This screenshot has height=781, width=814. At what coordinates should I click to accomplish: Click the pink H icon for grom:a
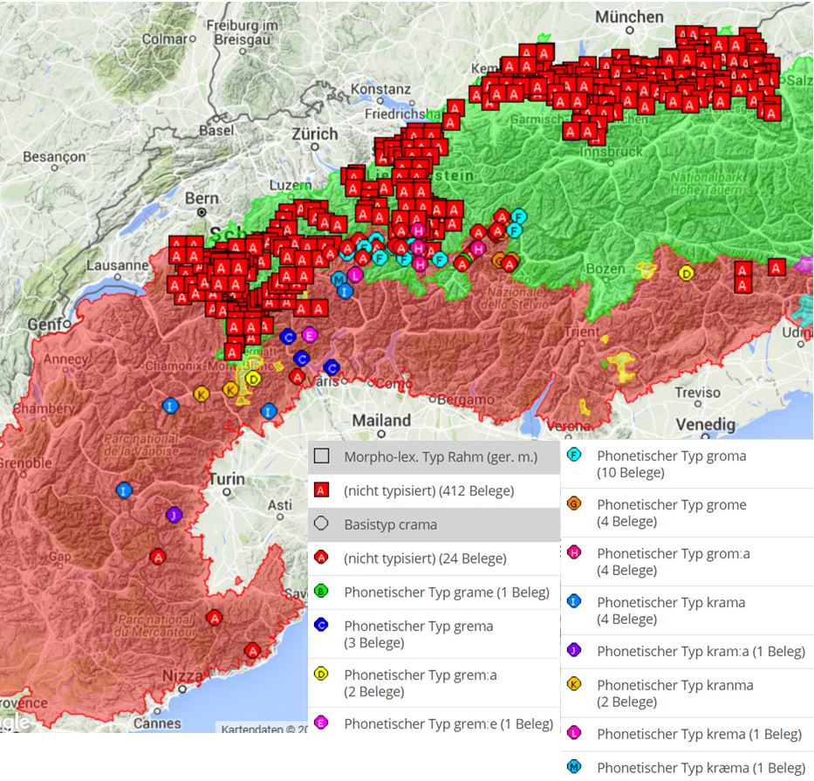point(574,552)
